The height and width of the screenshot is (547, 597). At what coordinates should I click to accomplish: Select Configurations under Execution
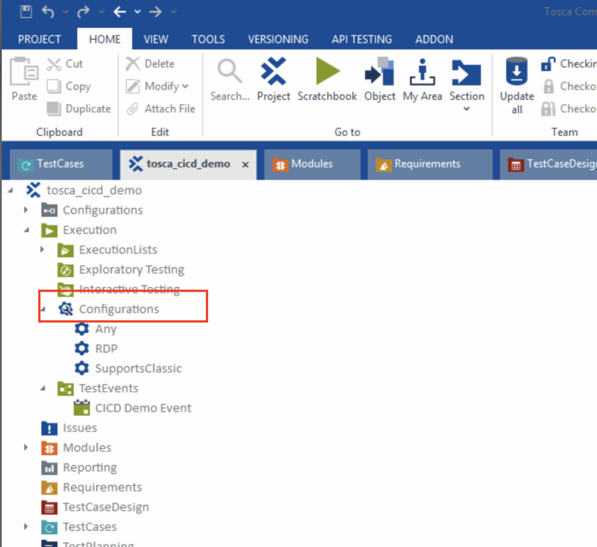[x=119, y=309]
